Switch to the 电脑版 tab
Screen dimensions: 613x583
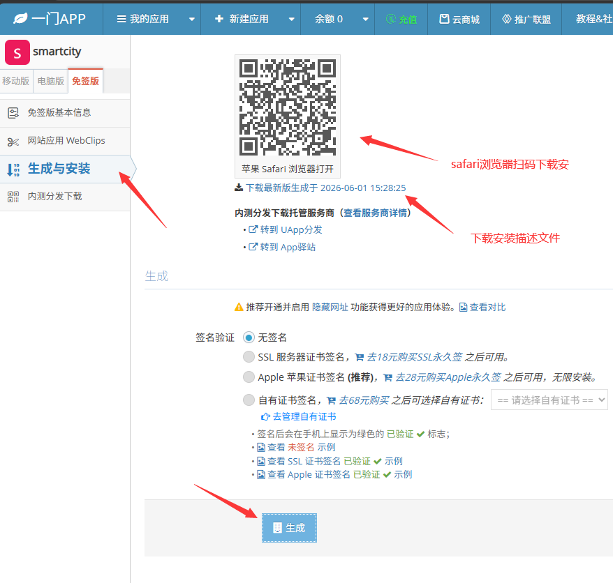(50, 81)
